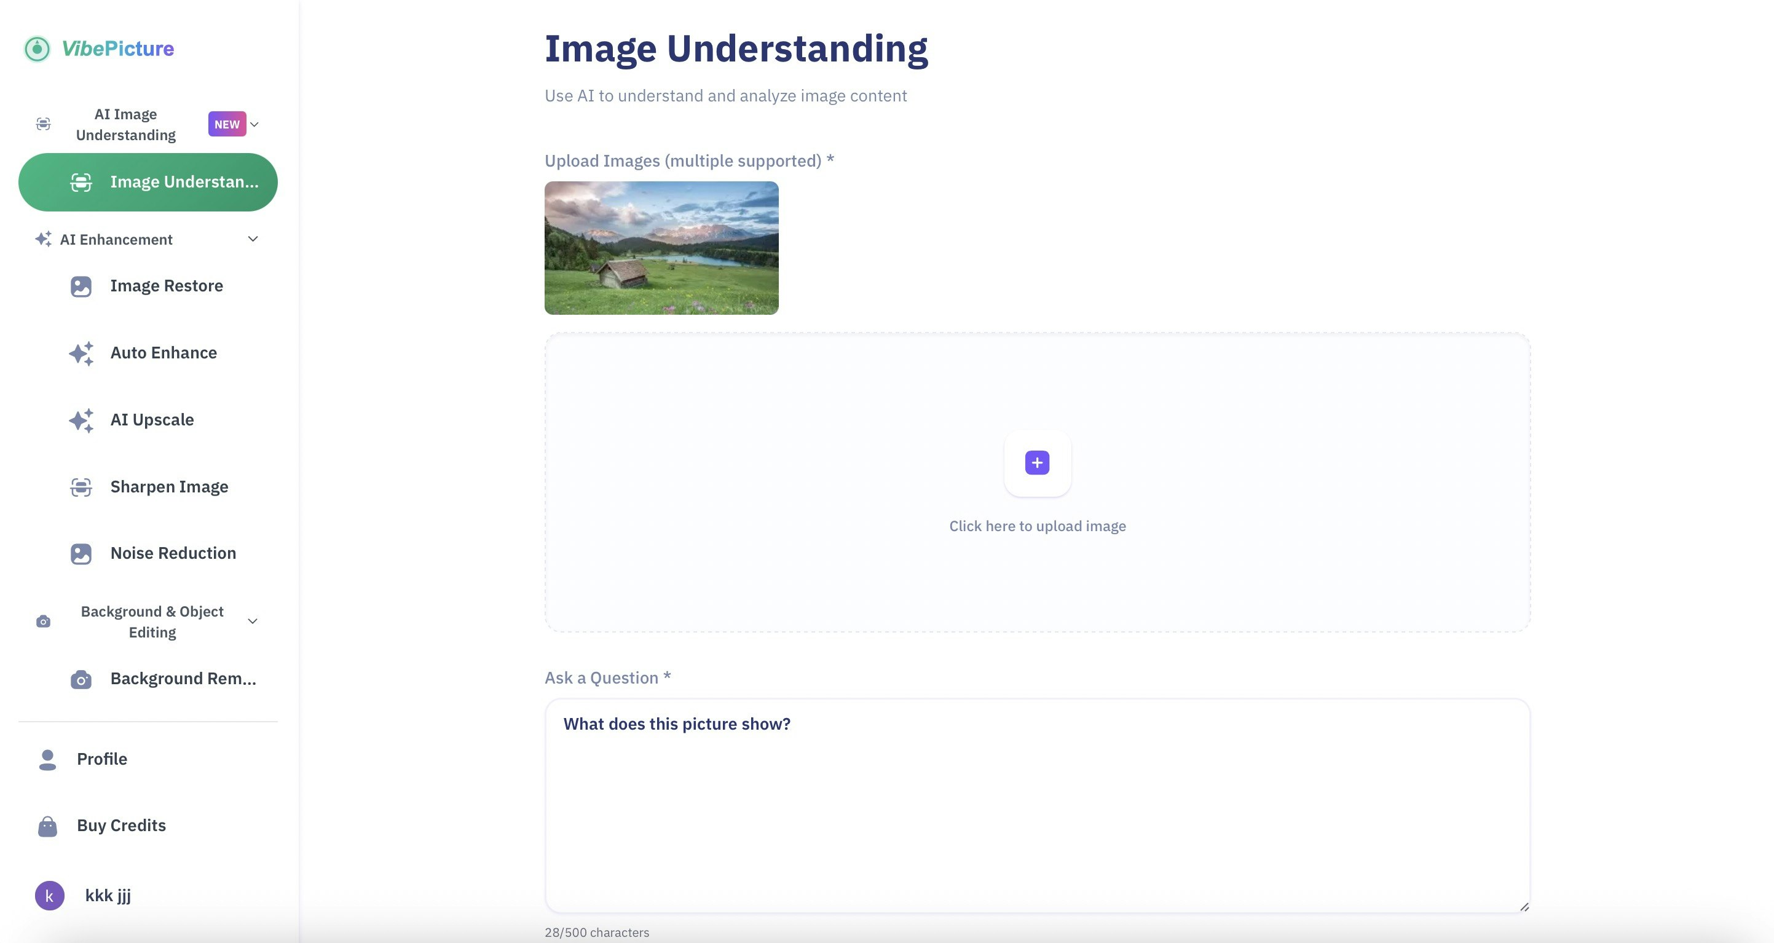This screenshot has width=1774, height=943.
Task: Collapse the AI Enhancement section chevron
Action: point(253,239)
